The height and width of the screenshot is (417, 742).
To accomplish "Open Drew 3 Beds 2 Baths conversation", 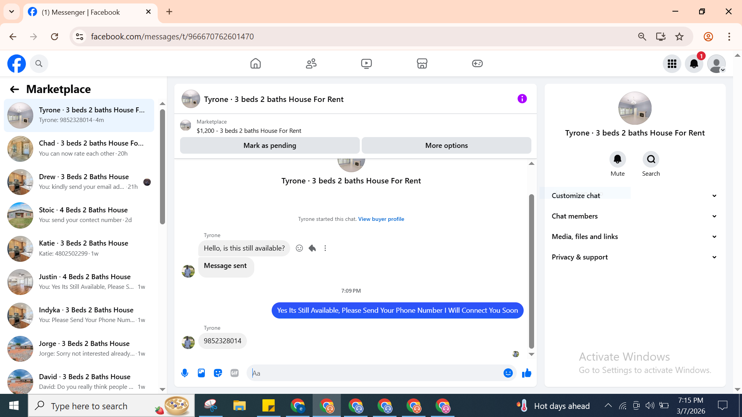I will point(79,182).
